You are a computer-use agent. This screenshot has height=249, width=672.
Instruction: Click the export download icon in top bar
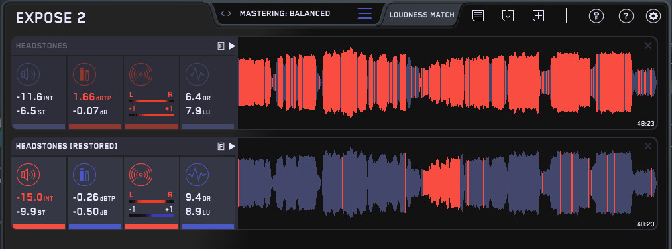(x=508, y=16)
